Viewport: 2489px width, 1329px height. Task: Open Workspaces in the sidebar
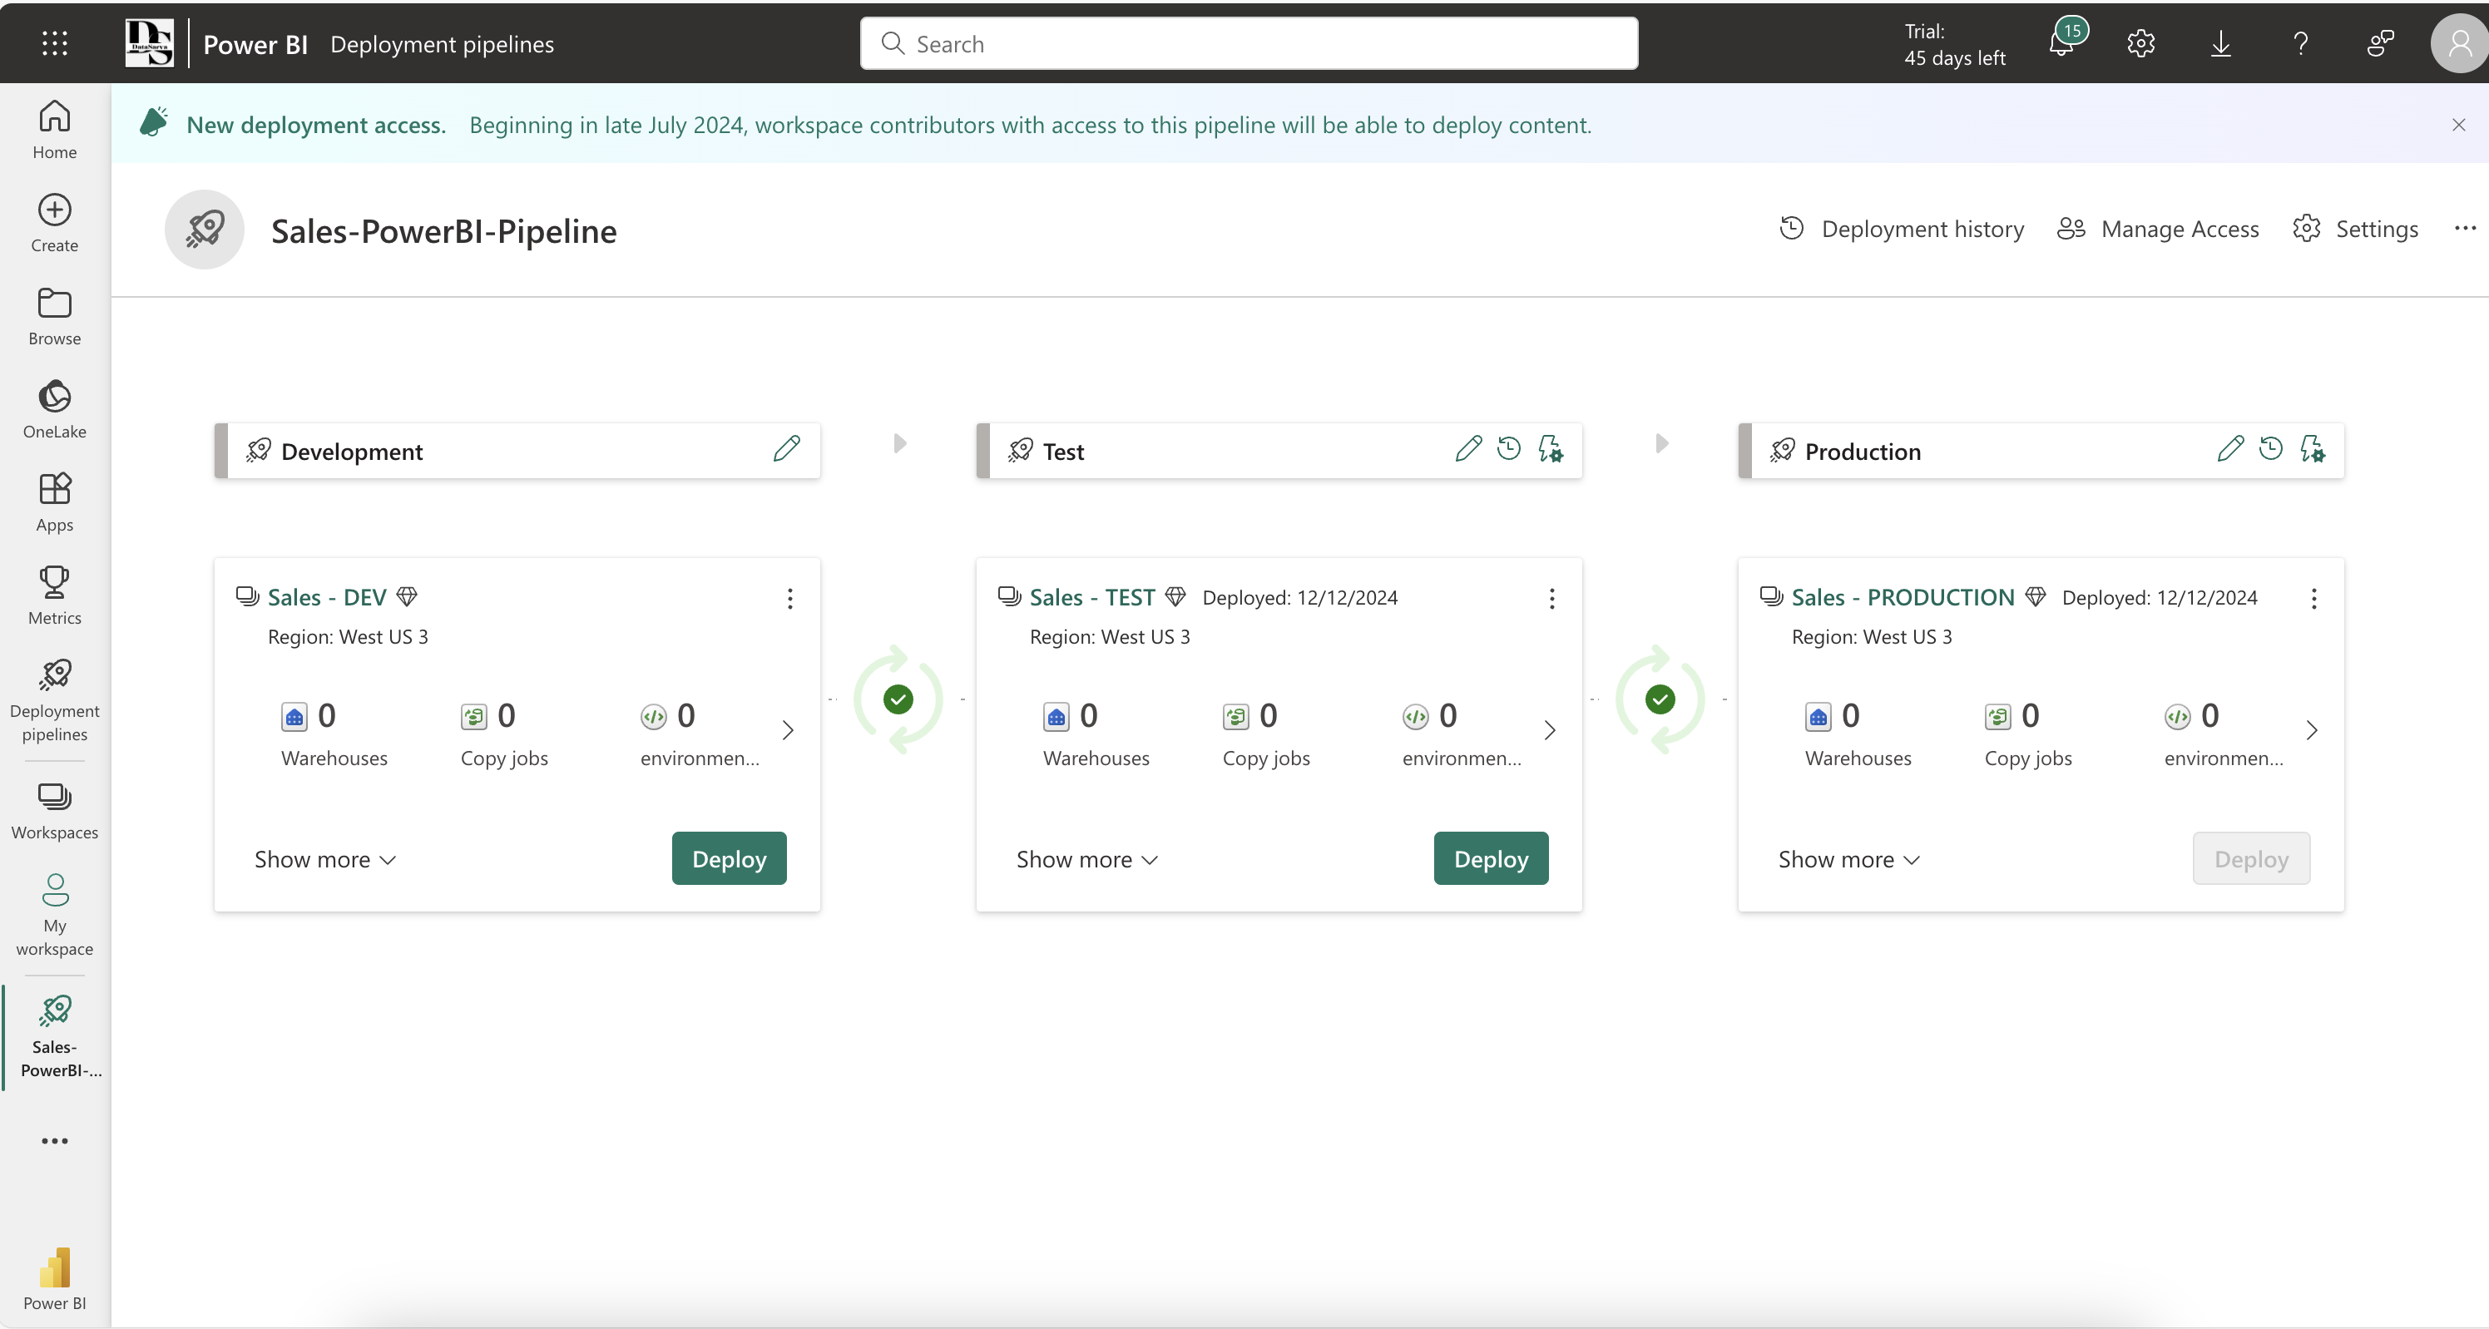(x=54, y=810)
